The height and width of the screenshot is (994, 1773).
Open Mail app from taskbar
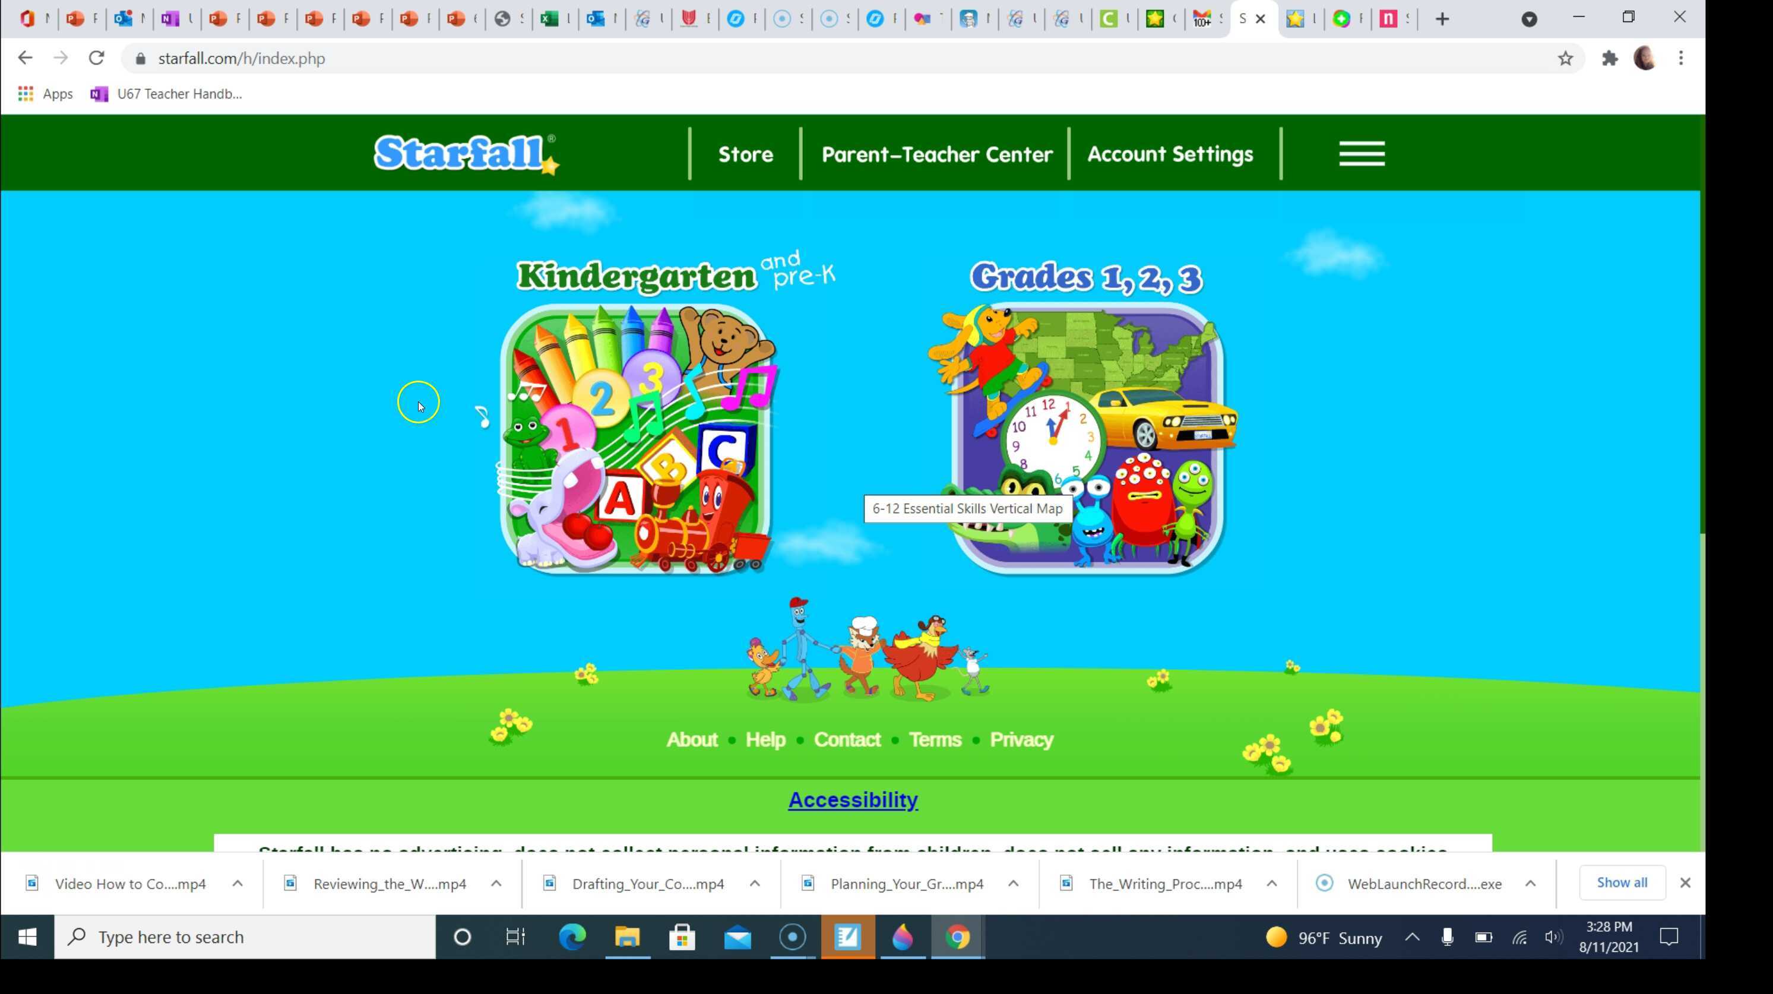pyautogui.click(x=737, y=937)
